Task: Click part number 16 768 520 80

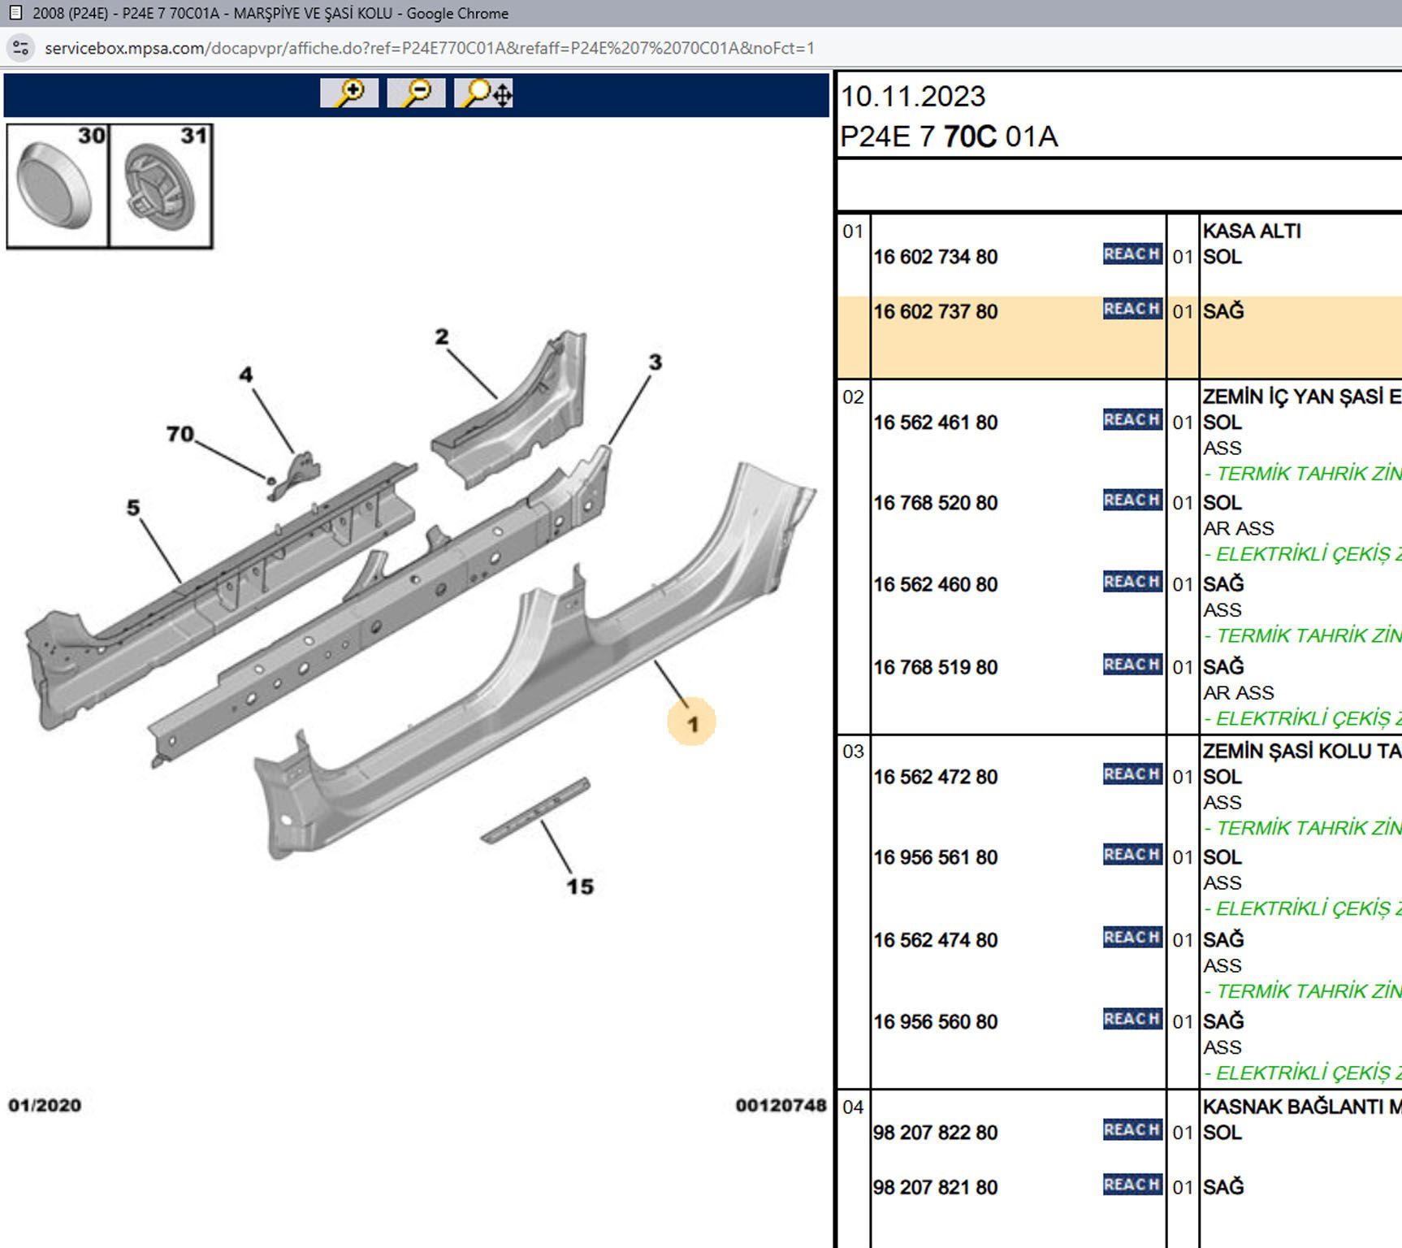Action: (935, 504)
